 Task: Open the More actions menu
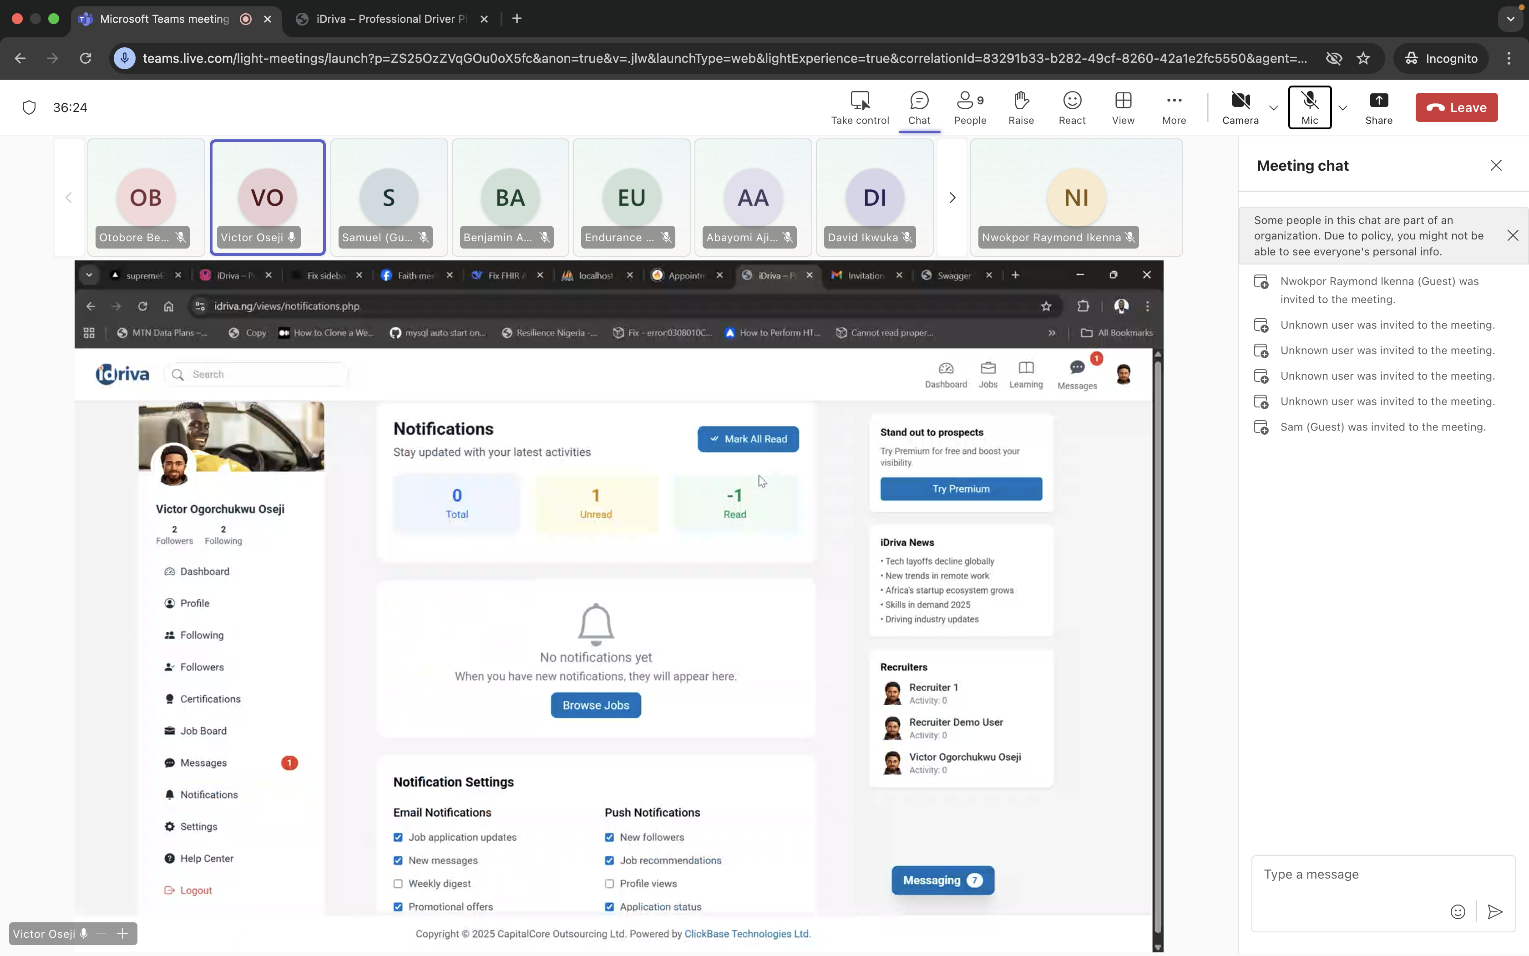point(1174,107)
